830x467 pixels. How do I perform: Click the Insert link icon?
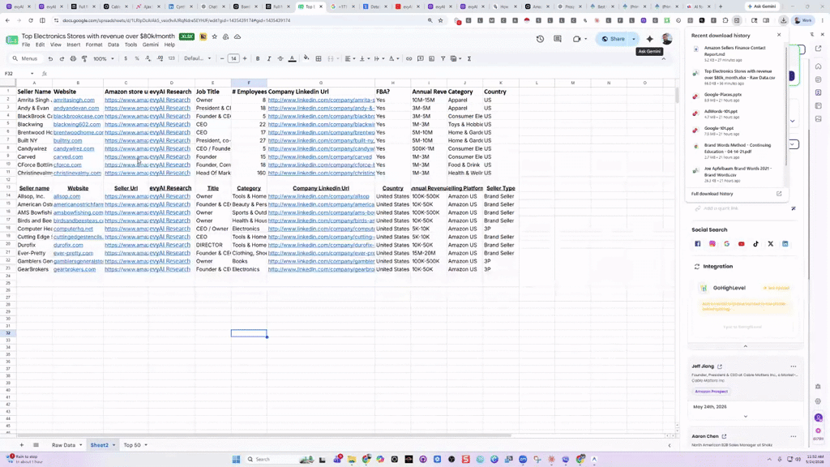[409, 58]
